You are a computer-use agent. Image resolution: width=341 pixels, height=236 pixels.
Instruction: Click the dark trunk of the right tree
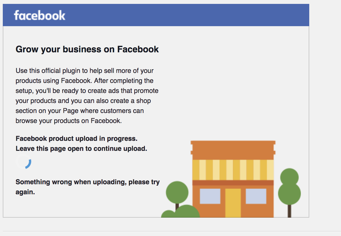point(289,211)
